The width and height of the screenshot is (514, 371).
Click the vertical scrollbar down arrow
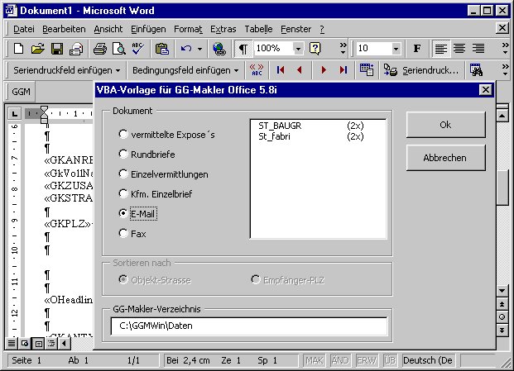(502, 290)
